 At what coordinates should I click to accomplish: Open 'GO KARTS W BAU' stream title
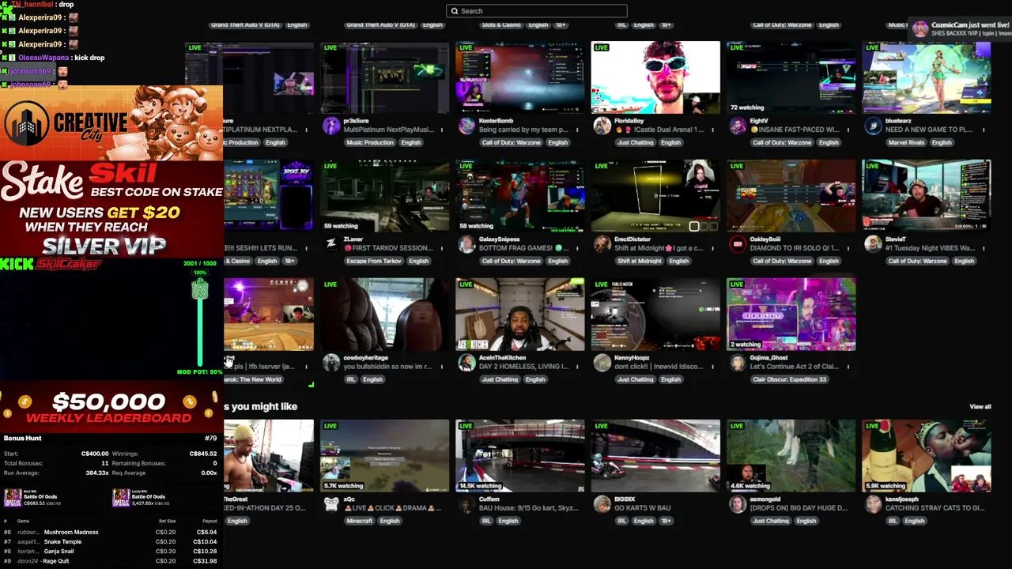tap(643, 508)
